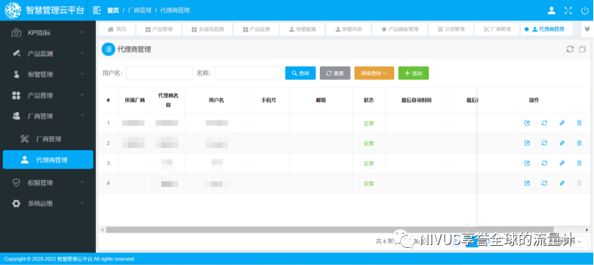Switch to the 报警配置 tab

302,29
